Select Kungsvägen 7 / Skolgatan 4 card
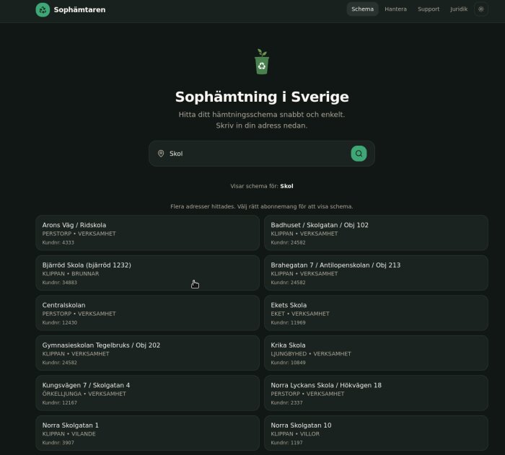This screenshot has height=455, width=505. pos(147,393)
